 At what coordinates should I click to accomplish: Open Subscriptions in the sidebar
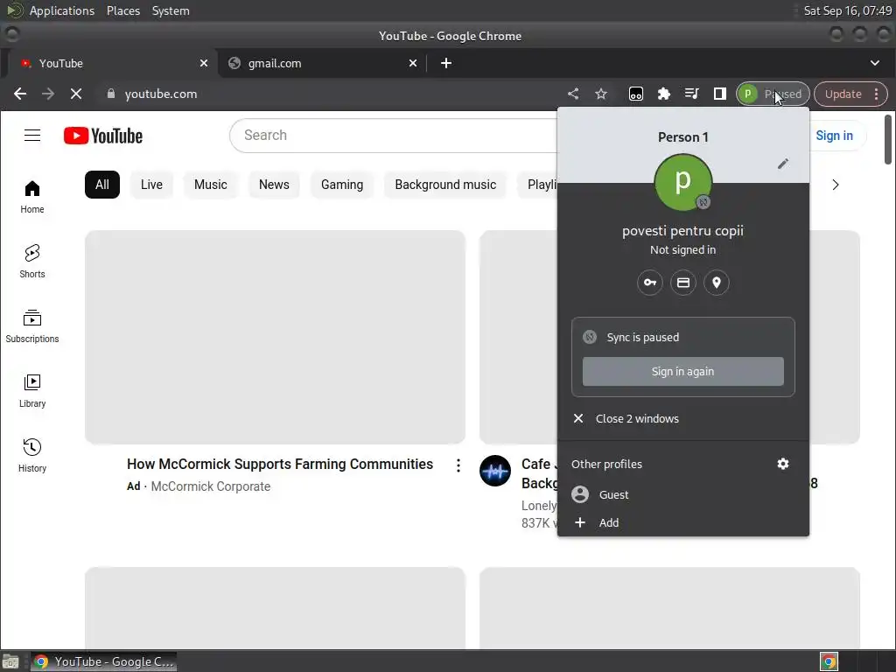(32, 326)
